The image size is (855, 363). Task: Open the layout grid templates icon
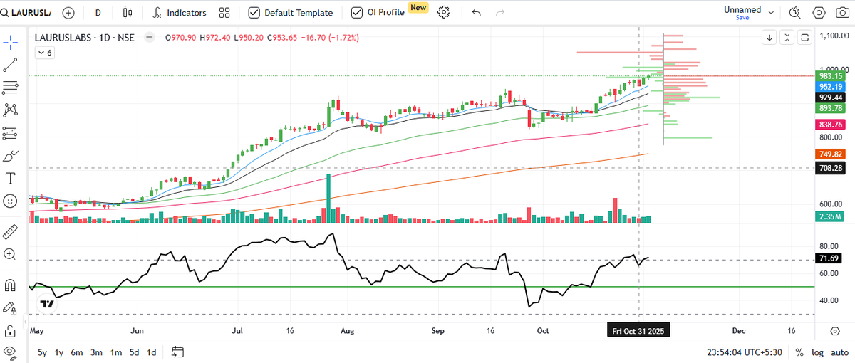click(224, 13)
